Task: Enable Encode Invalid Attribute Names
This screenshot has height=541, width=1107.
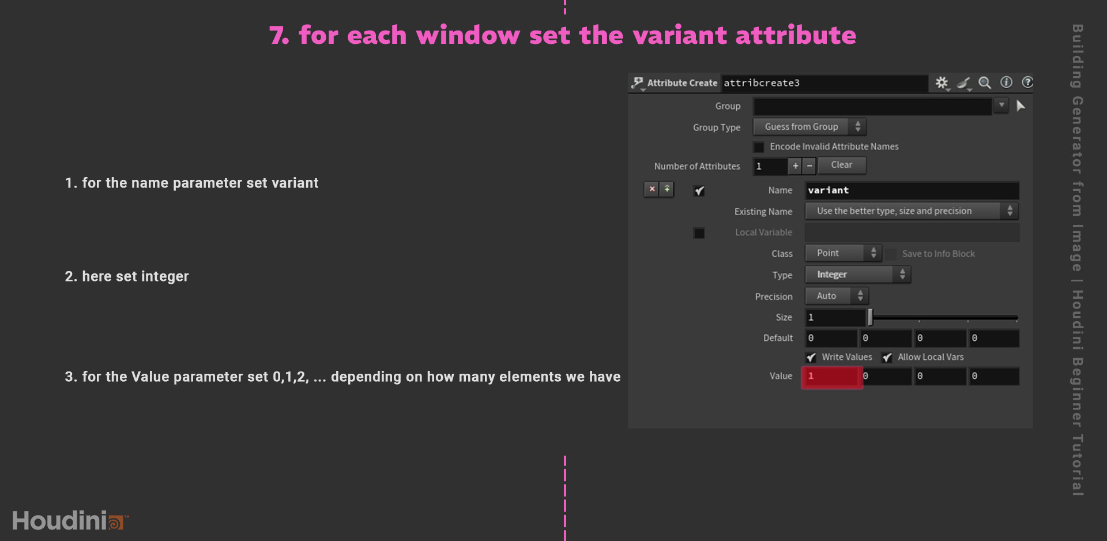Action: 759,146
